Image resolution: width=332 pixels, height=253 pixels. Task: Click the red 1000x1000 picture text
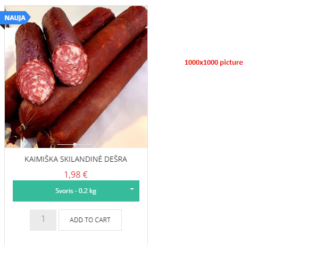(x=214, y=63)
